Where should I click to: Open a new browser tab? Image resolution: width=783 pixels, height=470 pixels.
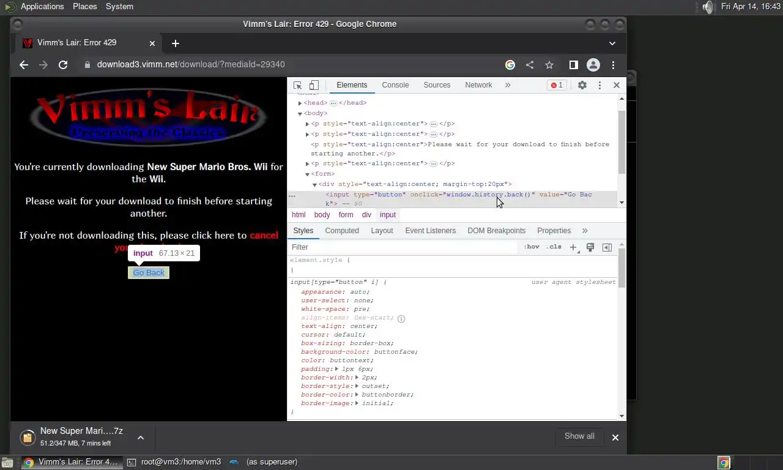[x=176, y=43]
